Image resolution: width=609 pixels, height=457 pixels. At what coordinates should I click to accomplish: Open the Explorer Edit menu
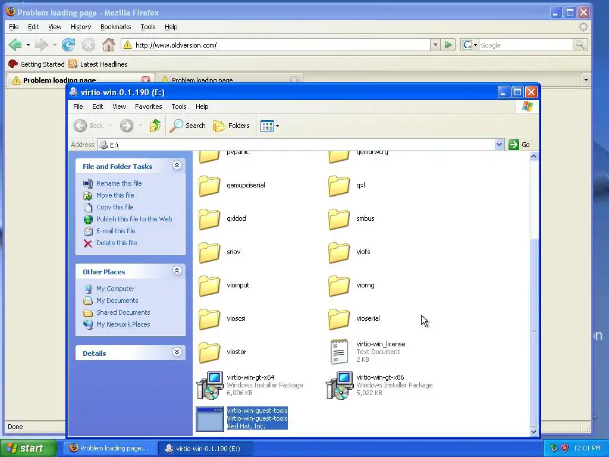tap(98, 107)
